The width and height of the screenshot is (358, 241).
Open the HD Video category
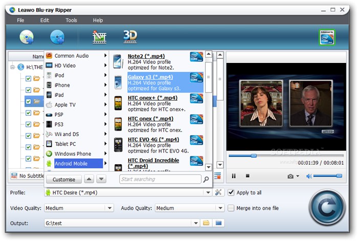[x=76, y=65]
